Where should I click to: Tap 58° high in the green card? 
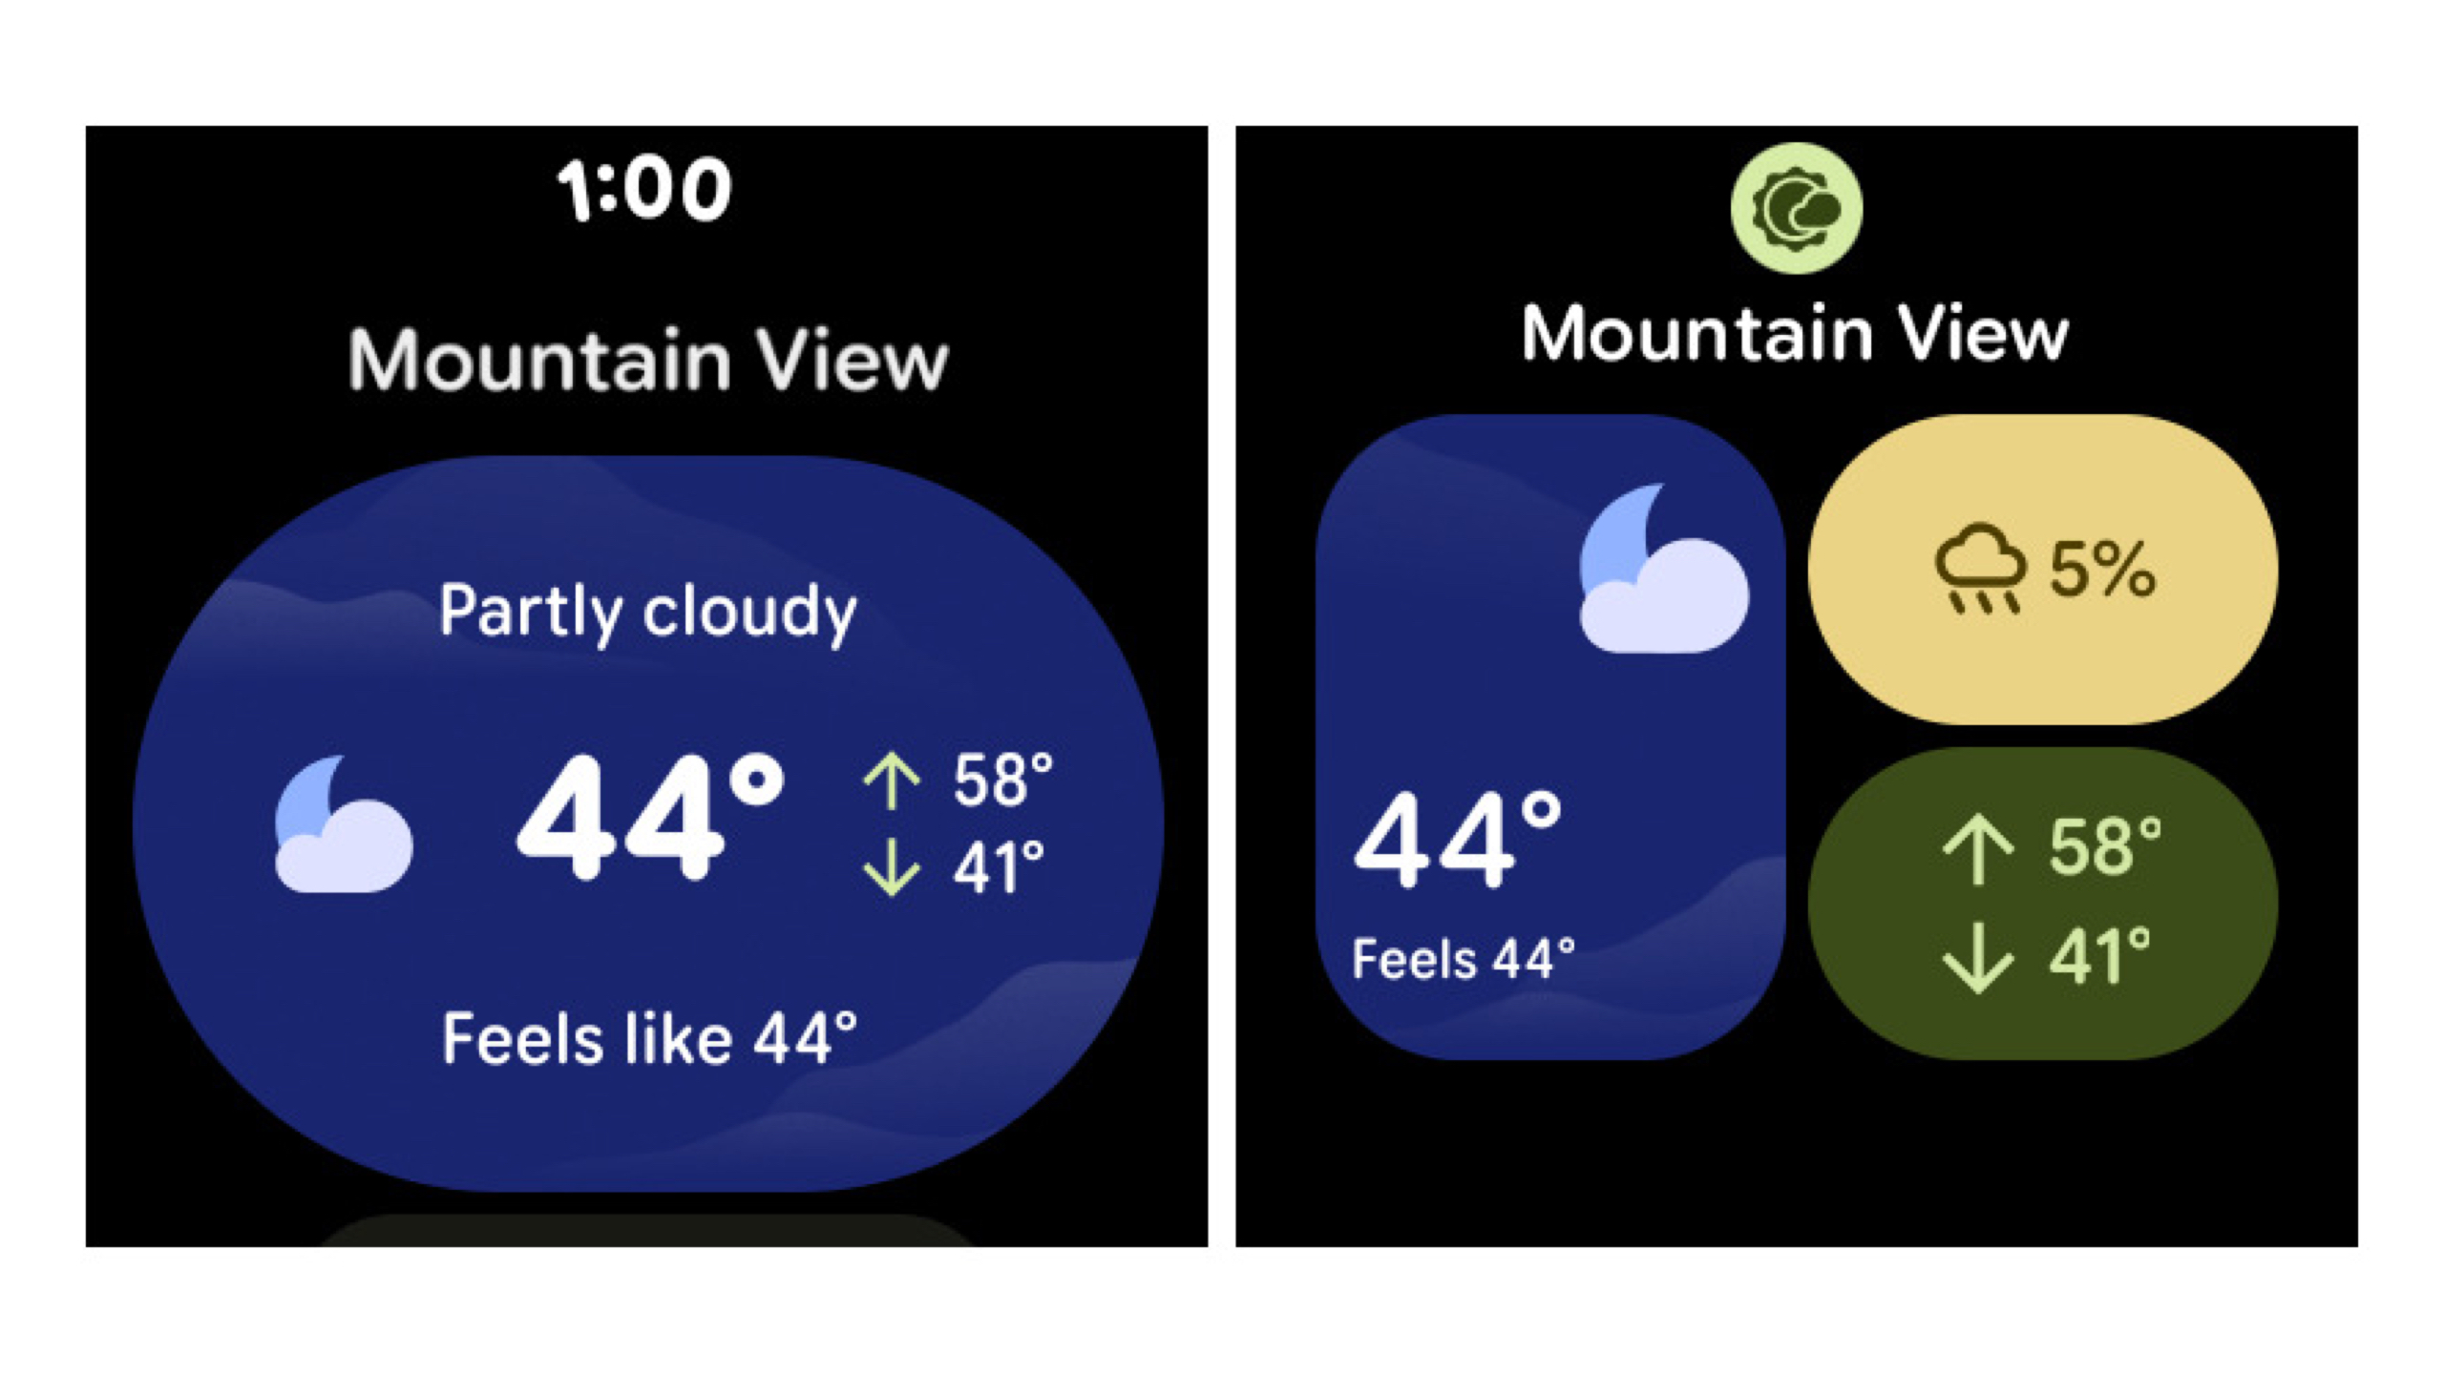point(2104,846)
